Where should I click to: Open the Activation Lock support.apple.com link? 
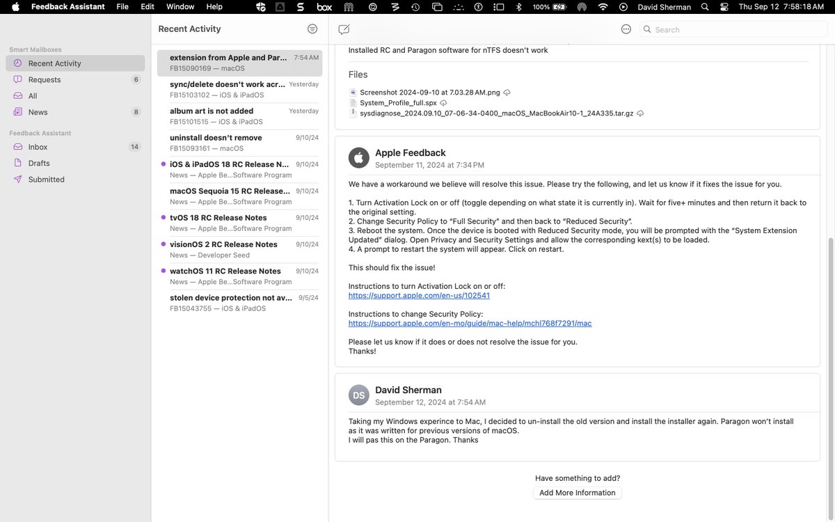(419, 295)
